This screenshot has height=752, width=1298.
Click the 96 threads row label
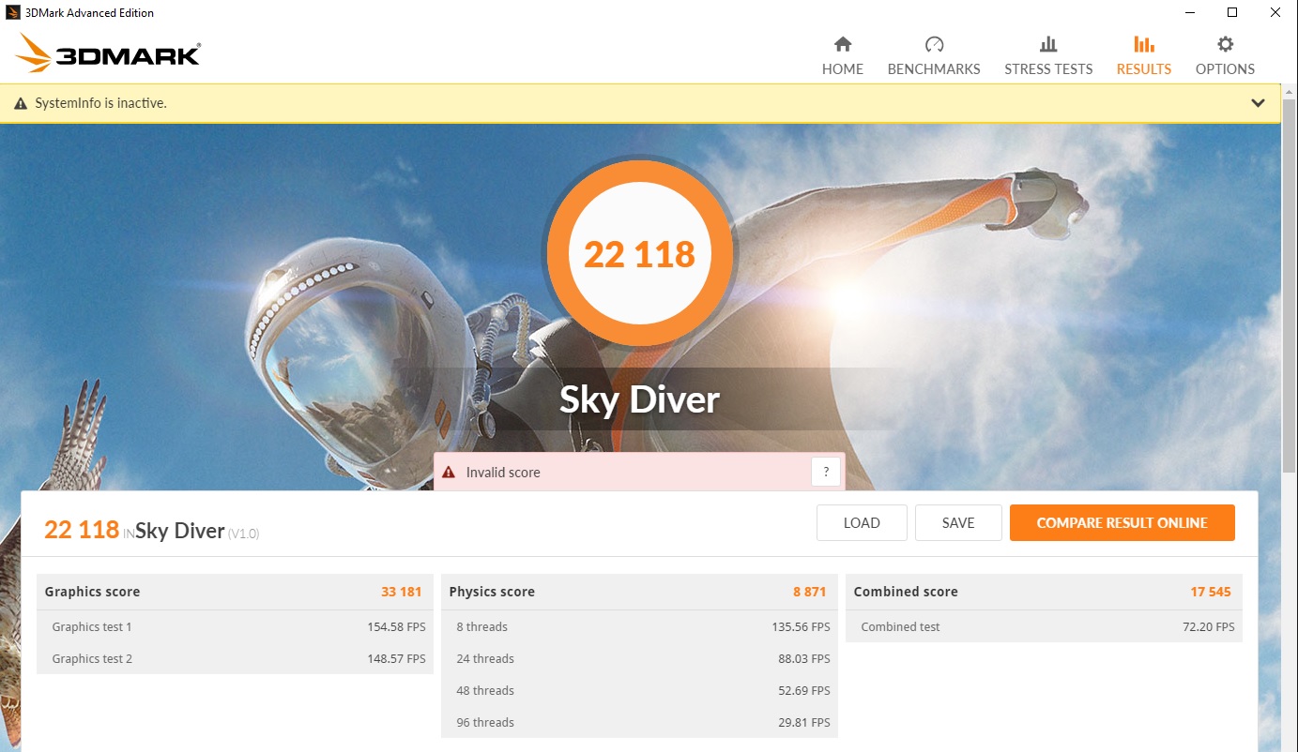485,723
